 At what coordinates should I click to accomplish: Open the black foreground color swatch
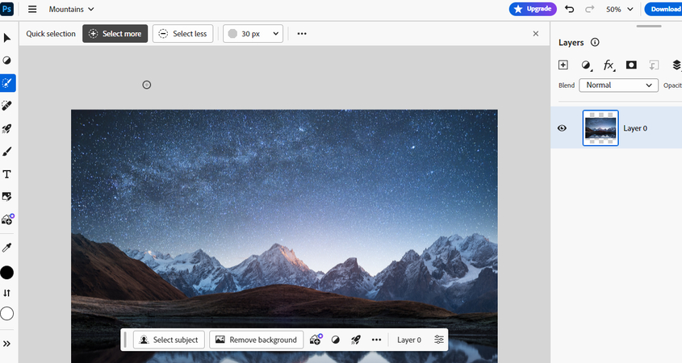pos(7,273)
